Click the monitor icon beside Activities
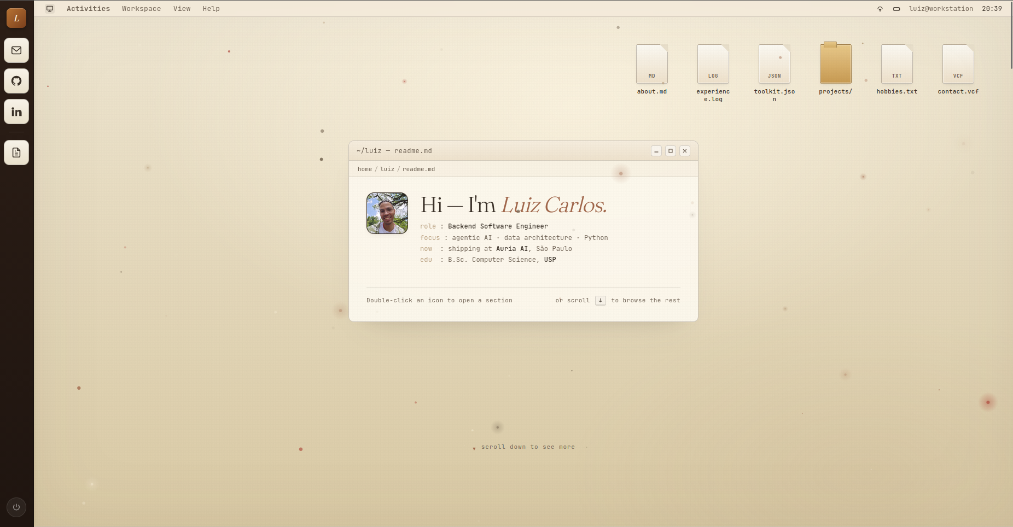 50,8
